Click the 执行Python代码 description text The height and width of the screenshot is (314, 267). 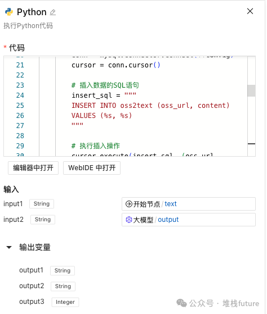pyautogui.click(x=28, y=26)
